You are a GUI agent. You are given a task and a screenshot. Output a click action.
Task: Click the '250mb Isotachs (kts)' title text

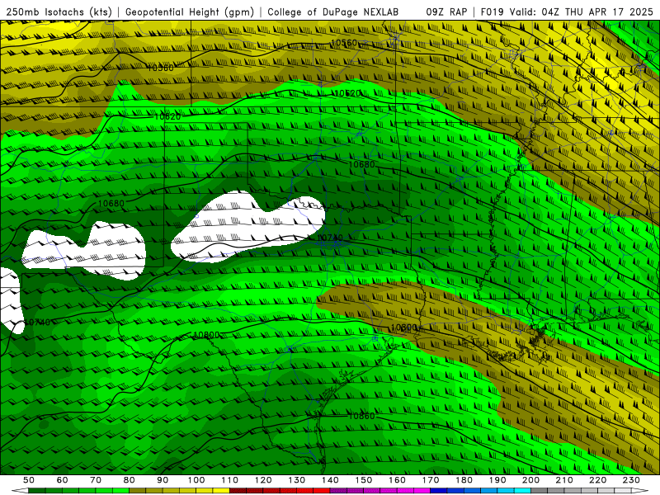pyautogui.click(x=59, y=12)
